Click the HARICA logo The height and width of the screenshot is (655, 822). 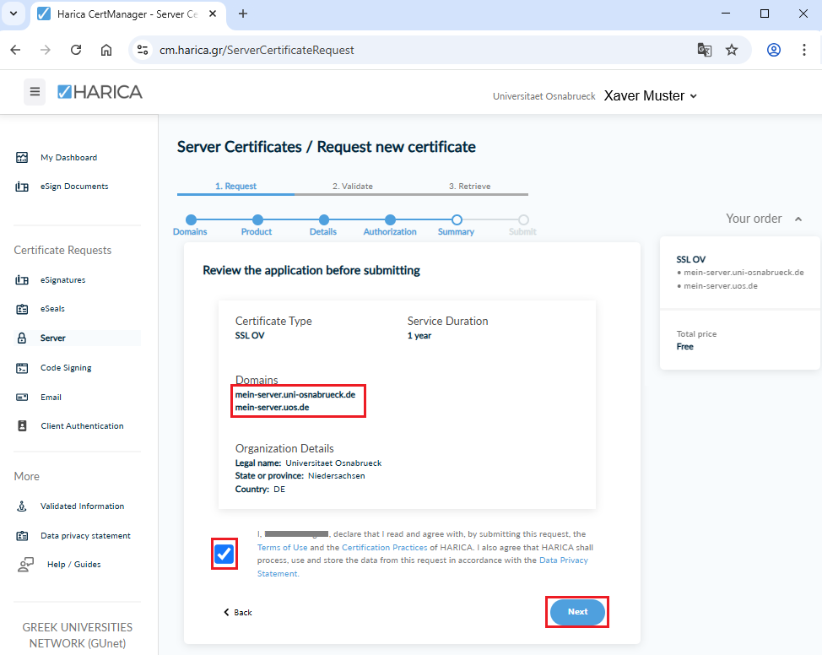100,92
